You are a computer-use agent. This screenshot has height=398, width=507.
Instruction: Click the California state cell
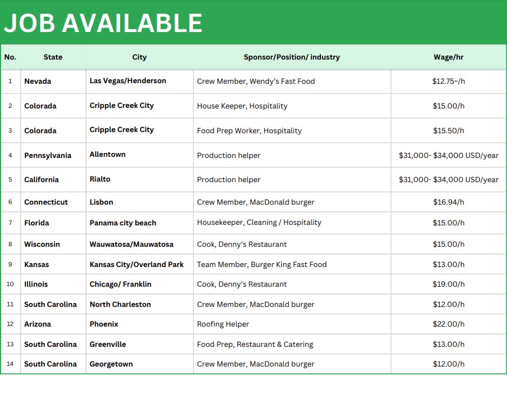41,180
